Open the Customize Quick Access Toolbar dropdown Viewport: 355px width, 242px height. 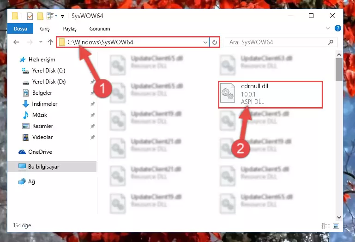[x=62, y=16]
